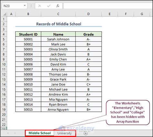153x137 pixels.
Task: Select Jane Doe's grade C+ cell
Action: click(x=88, y=84)
